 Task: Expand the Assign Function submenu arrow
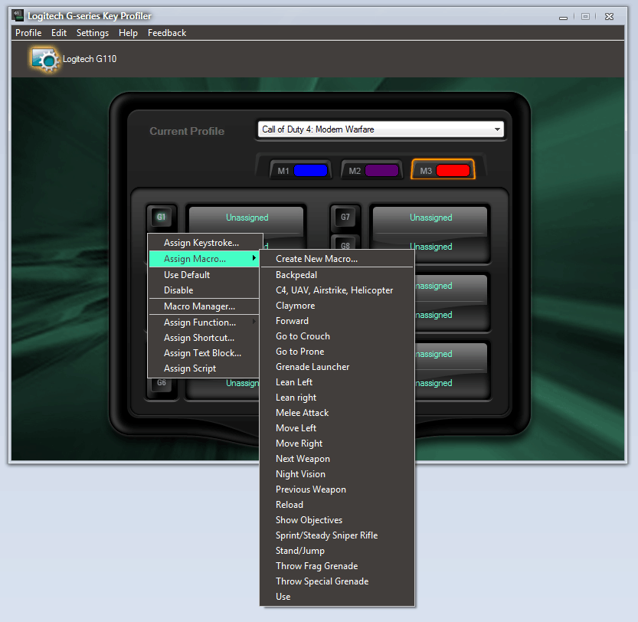tap(254, 322)
